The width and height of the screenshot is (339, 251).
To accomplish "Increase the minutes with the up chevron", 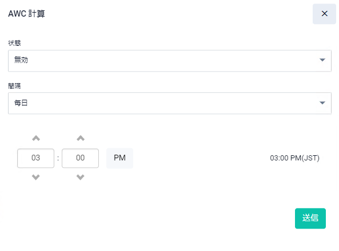I will [x=81, y=138].
